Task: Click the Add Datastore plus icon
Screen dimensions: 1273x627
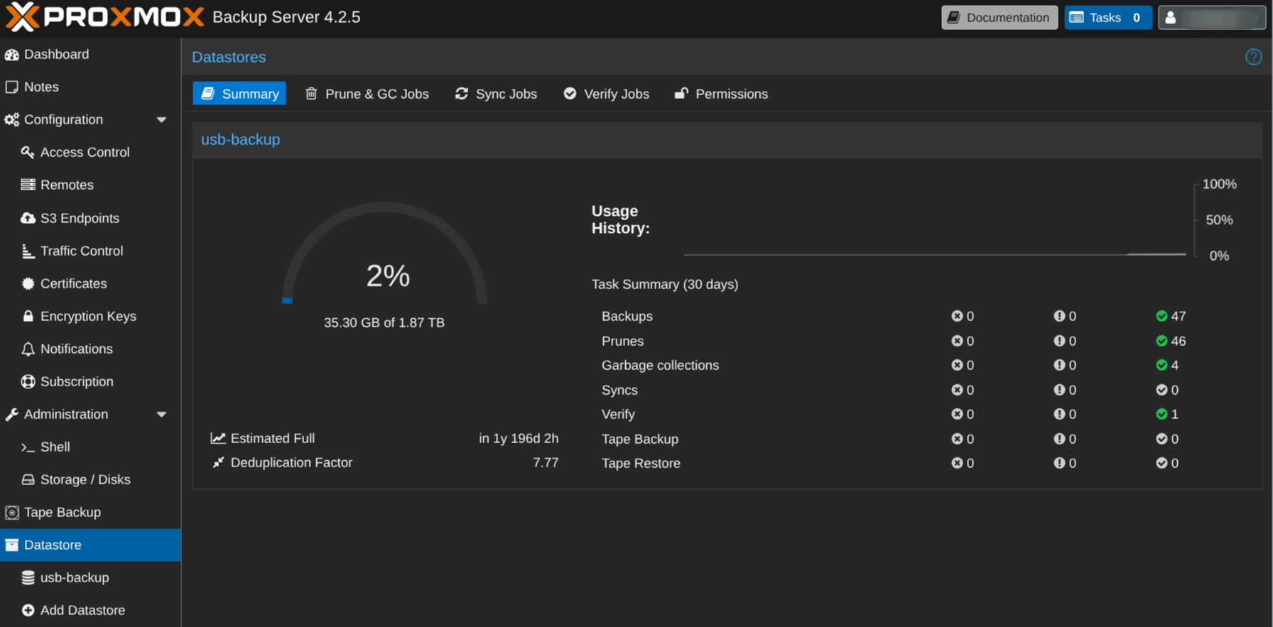Action: click(28, 610)
